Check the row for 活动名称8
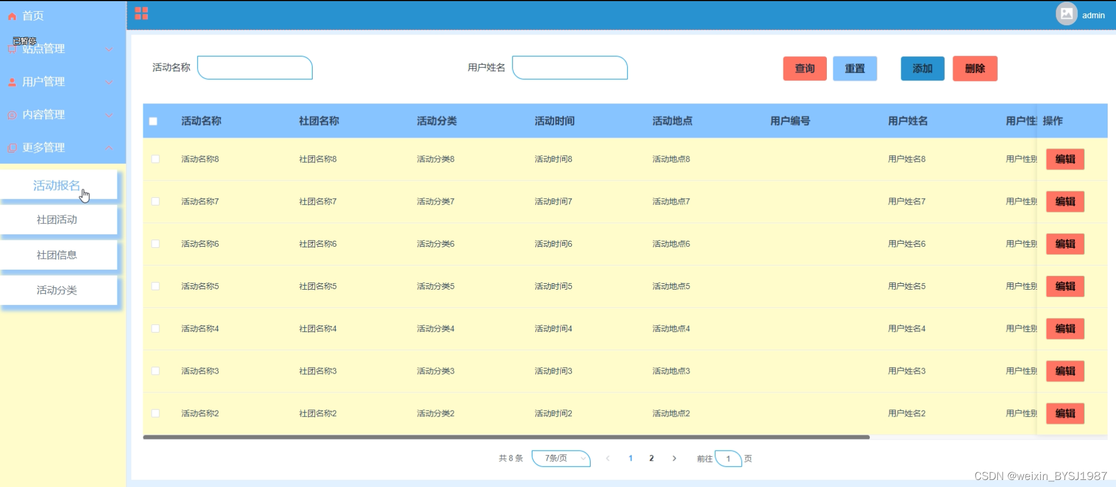 pos(156,159)
